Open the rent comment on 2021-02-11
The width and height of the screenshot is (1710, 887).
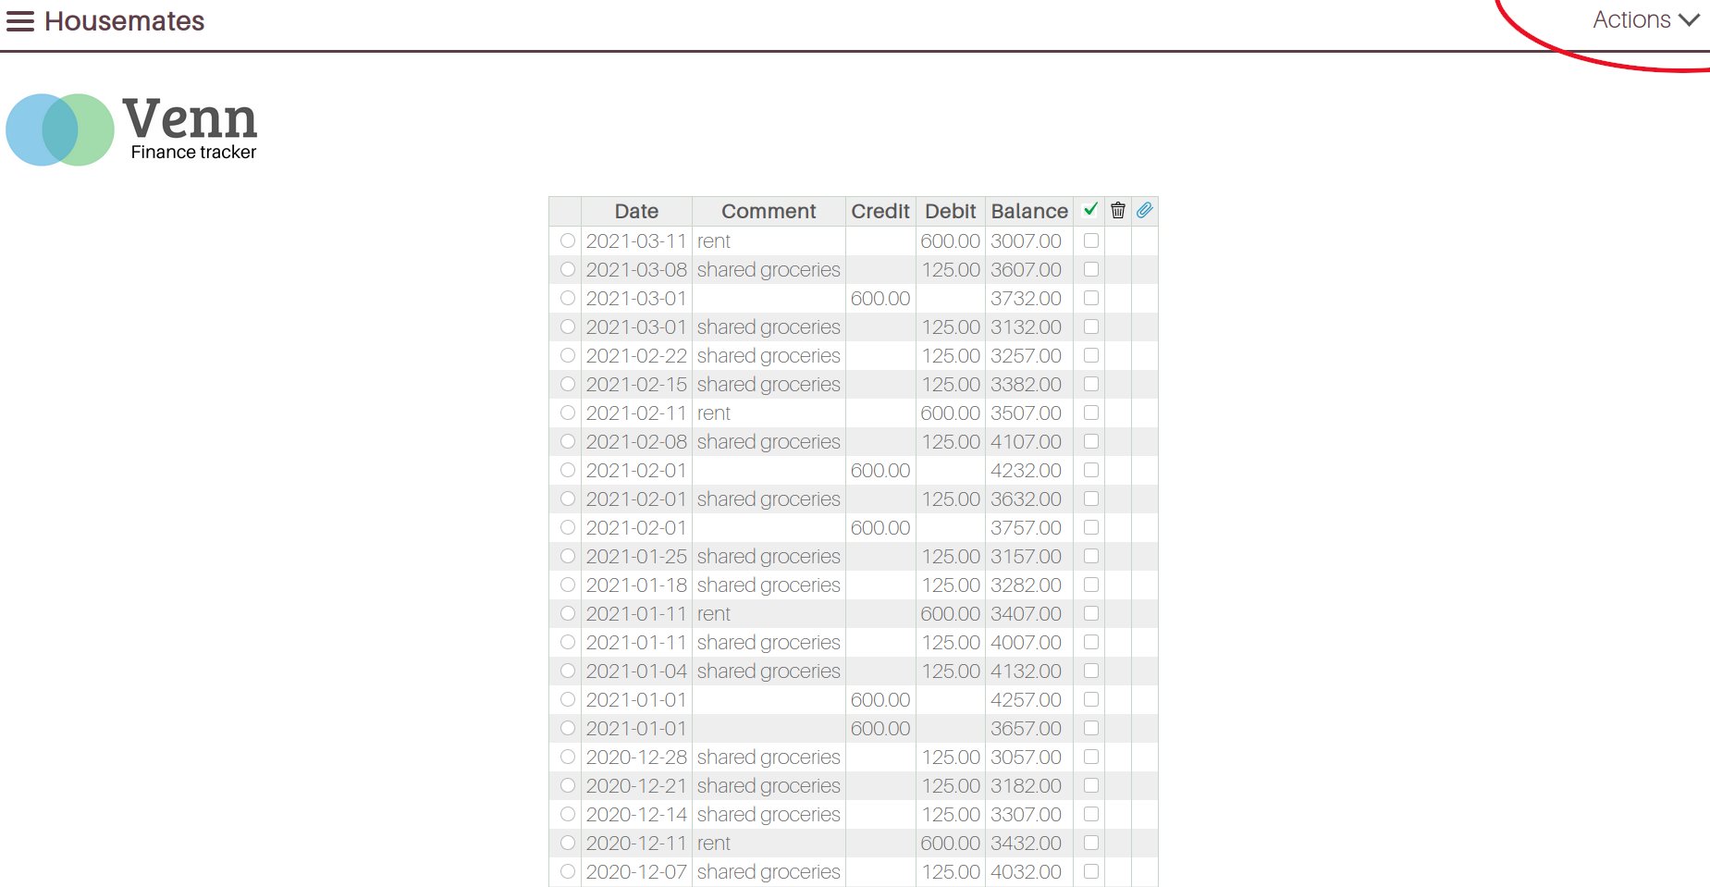714,413
